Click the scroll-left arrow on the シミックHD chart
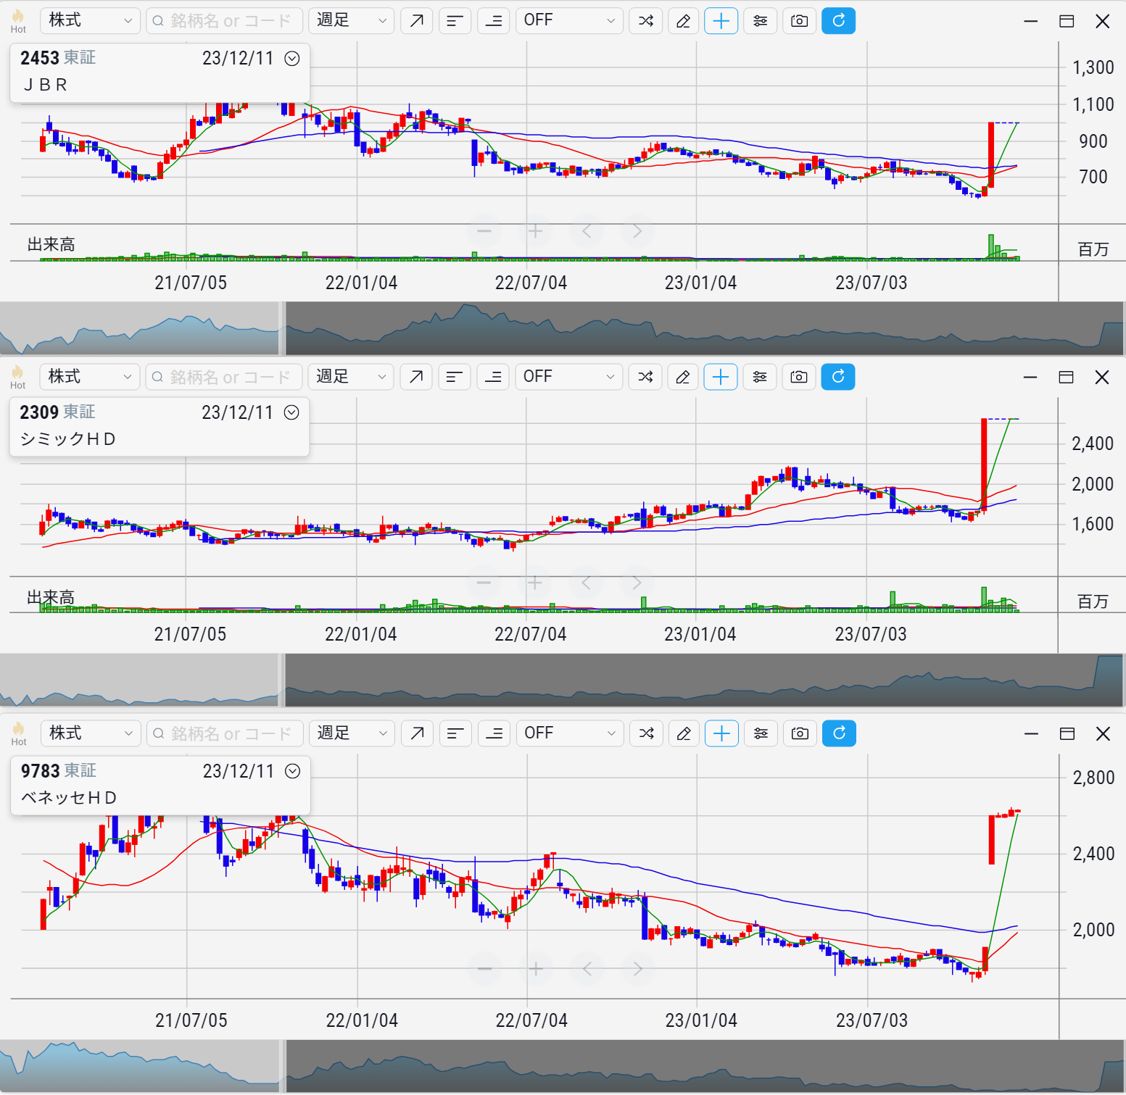The image size is (1126, 1095). [586, 583]
